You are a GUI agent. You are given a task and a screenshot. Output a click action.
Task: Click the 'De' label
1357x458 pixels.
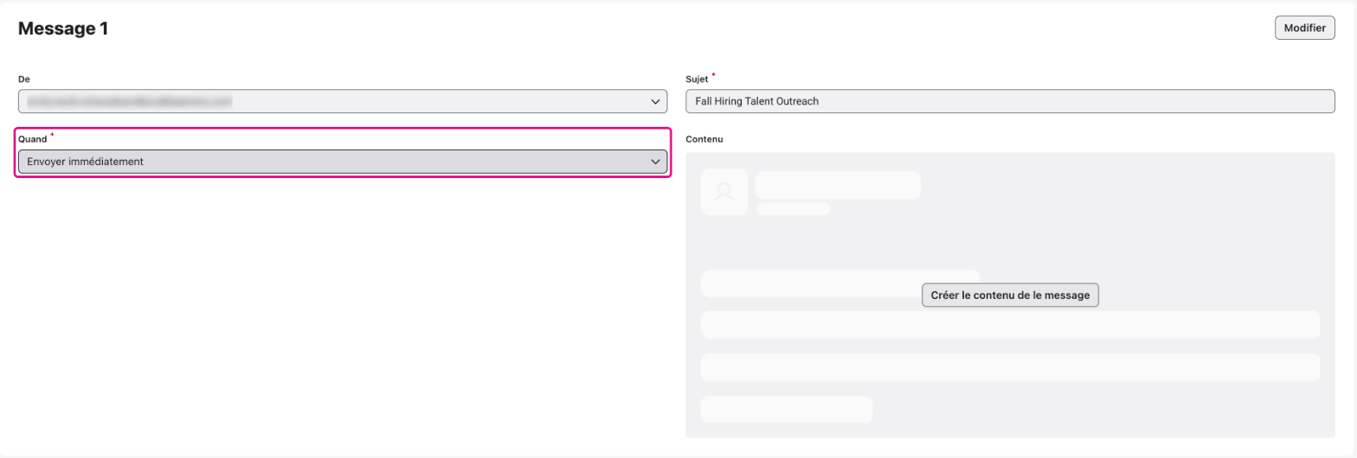point(24,79)
